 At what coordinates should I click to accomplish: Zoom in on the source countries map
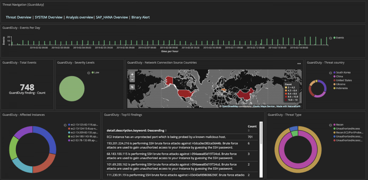coord(132,74)
